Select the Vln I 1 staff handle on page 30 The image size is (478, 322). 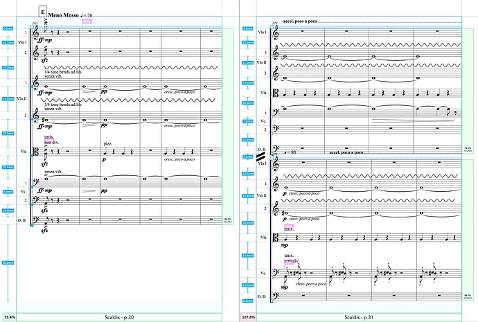click(32, 37)
